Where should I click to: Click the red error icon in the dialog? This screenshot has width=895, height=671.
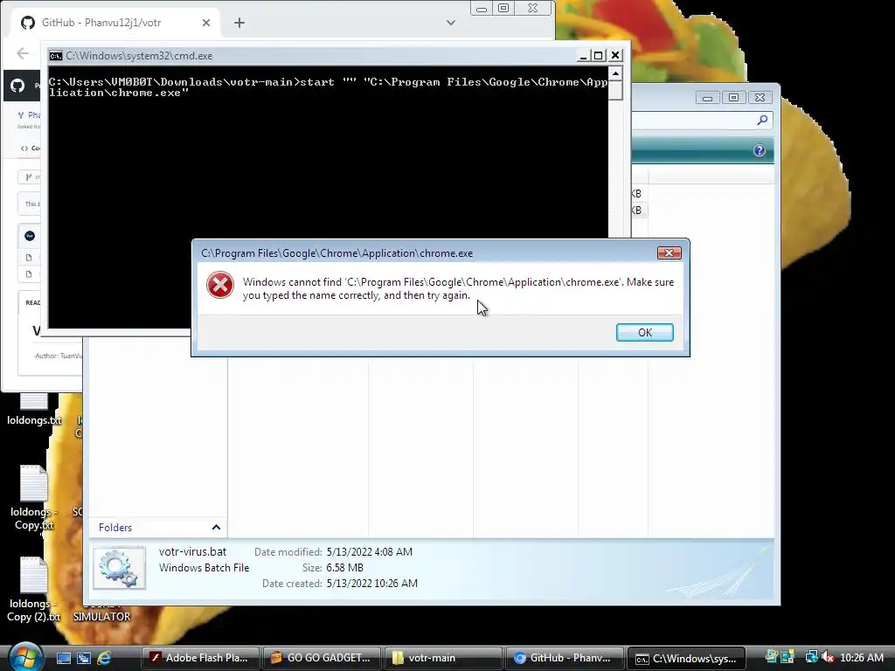[x=219, y=285]
